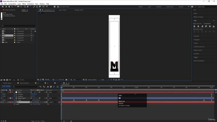Open the Animation menu
Viewport: 217px width, 122px height.
pos(31,4)
